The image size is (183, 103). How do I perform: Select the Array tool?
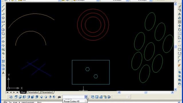click(180, 22)
